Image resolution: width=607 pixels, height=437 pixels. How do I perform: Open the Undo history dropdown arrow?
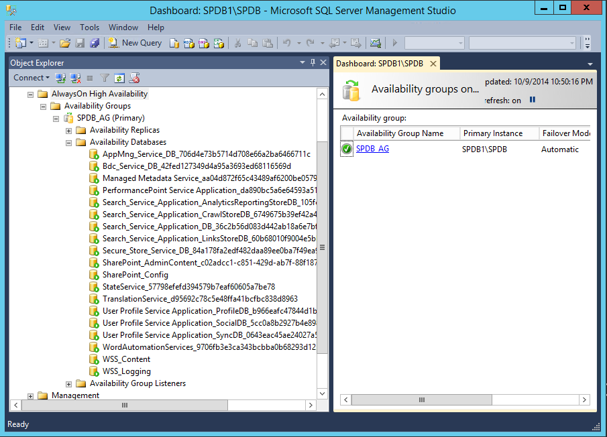pos(299,43)
